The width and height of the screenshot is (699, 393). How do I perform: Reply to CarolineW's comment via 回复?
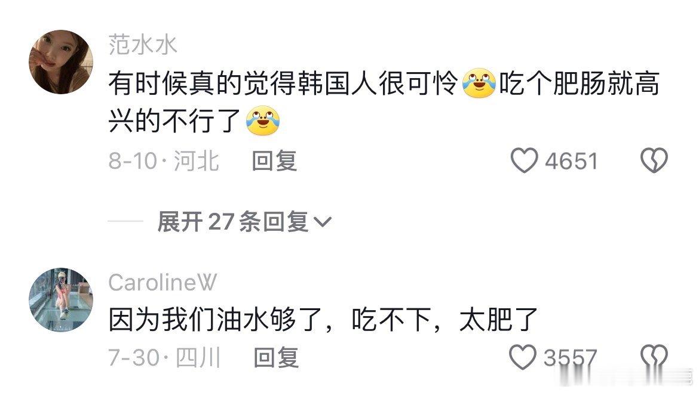click(276, 357)
